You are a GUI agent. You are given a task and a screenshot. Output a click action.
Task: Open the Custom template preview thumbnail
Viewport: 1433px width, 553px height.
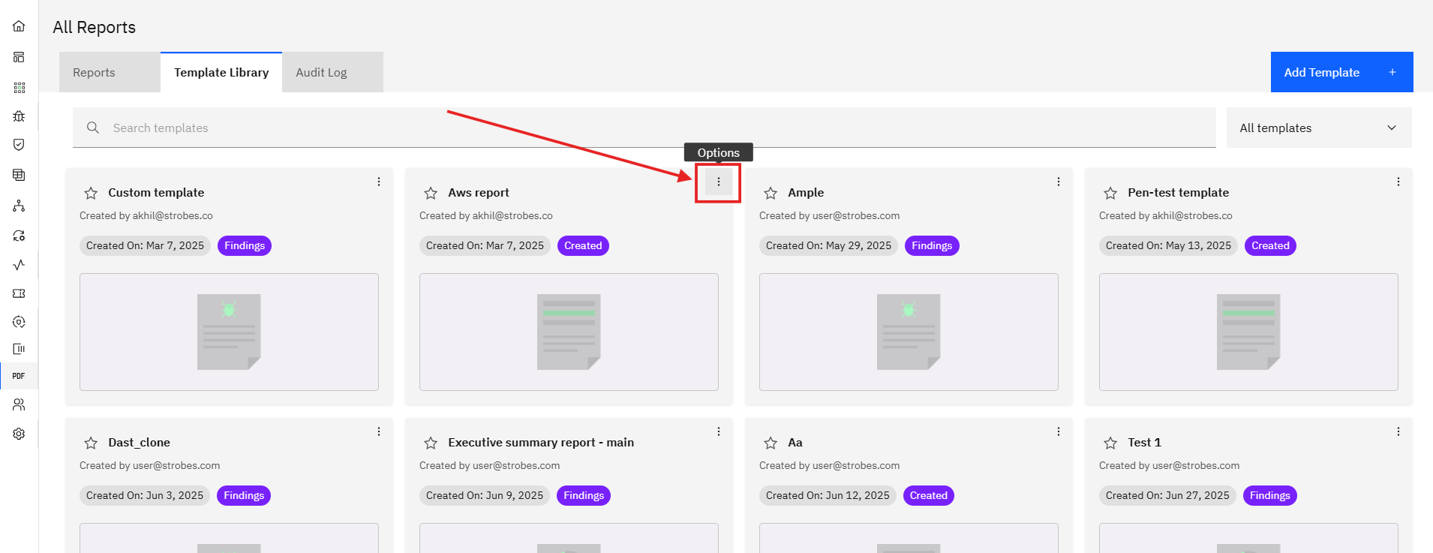click(x=229, y=332)
